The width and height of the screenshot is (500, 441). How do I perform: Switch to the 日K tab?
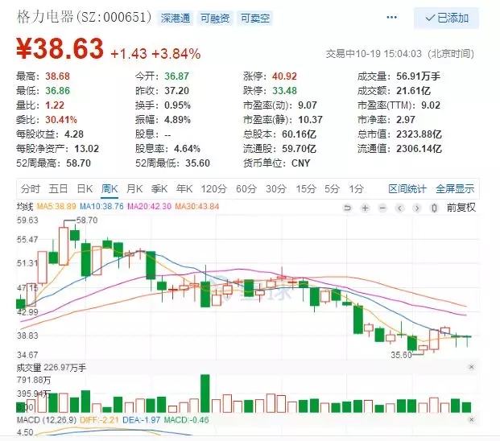click(x=85, y=188)
